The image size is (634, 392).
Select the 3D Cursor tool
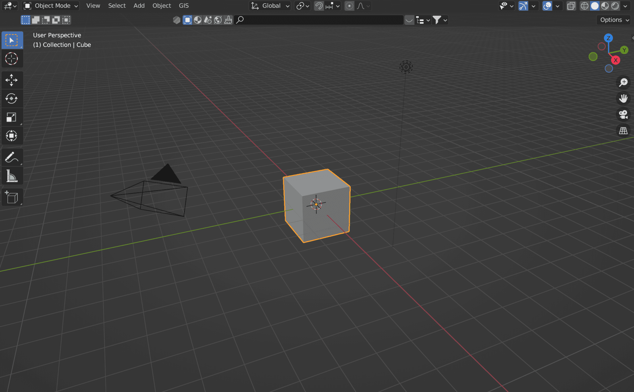[12, 59]
